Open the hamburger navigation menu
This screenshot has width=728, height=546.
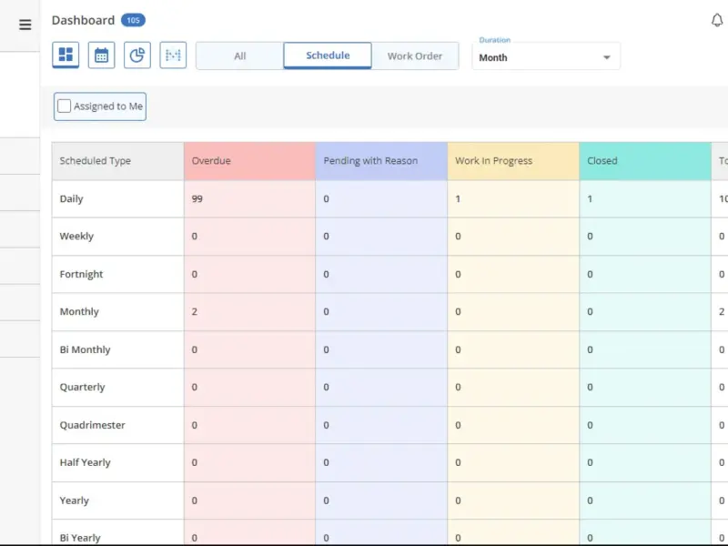(25, 25)
